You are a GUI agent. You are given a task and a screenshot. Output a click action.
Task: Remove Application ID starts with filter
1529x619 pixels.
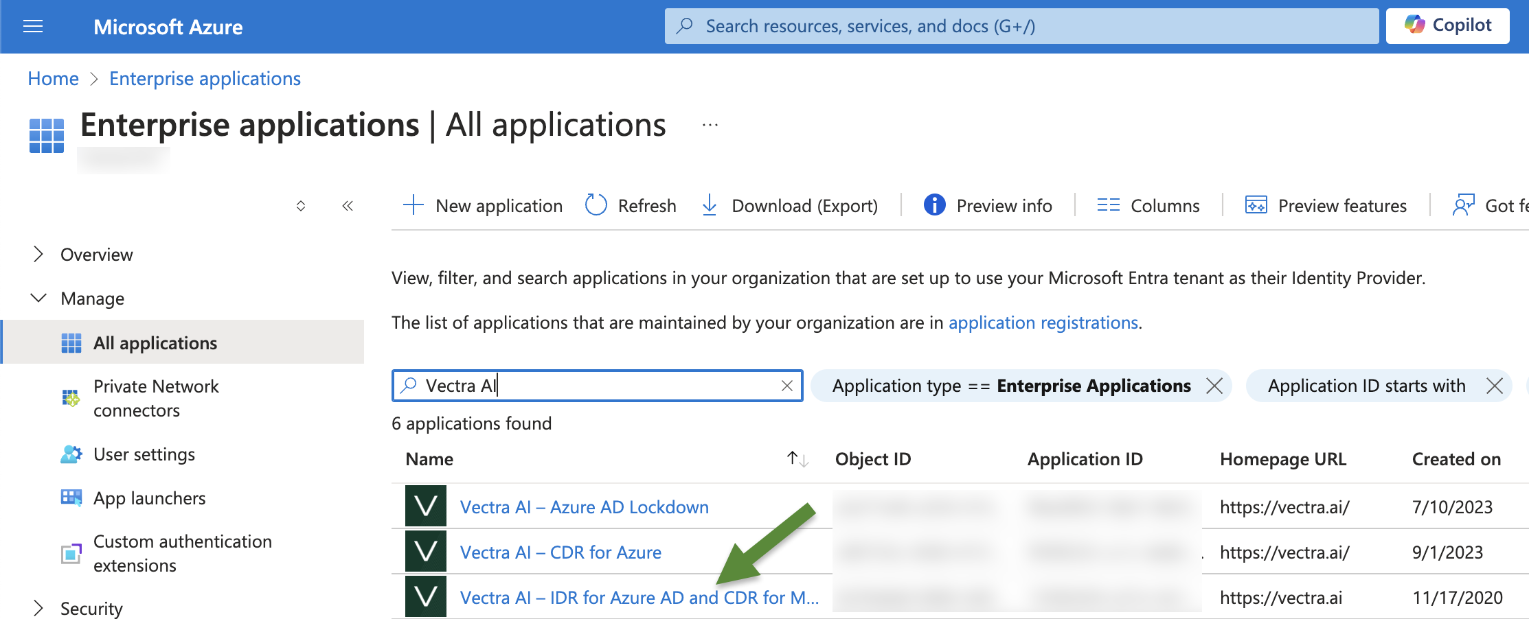point(1495,386)
